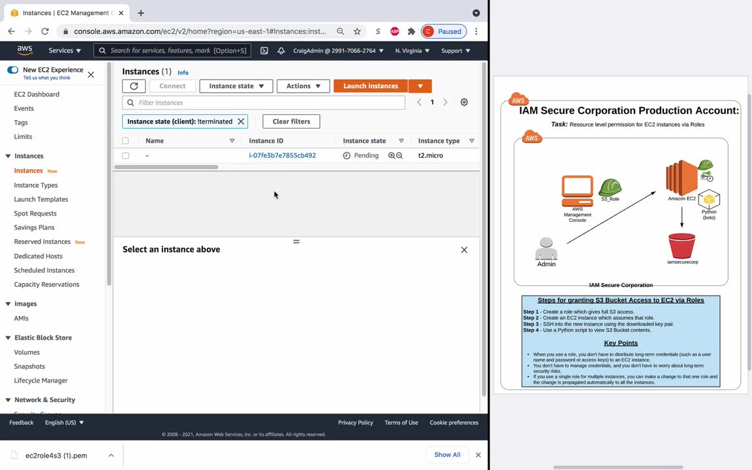Image resolution: width=752 pixels, height=470 pixels.
Task: Open the browser extensions puzzle icon
Action: [411, 31]
